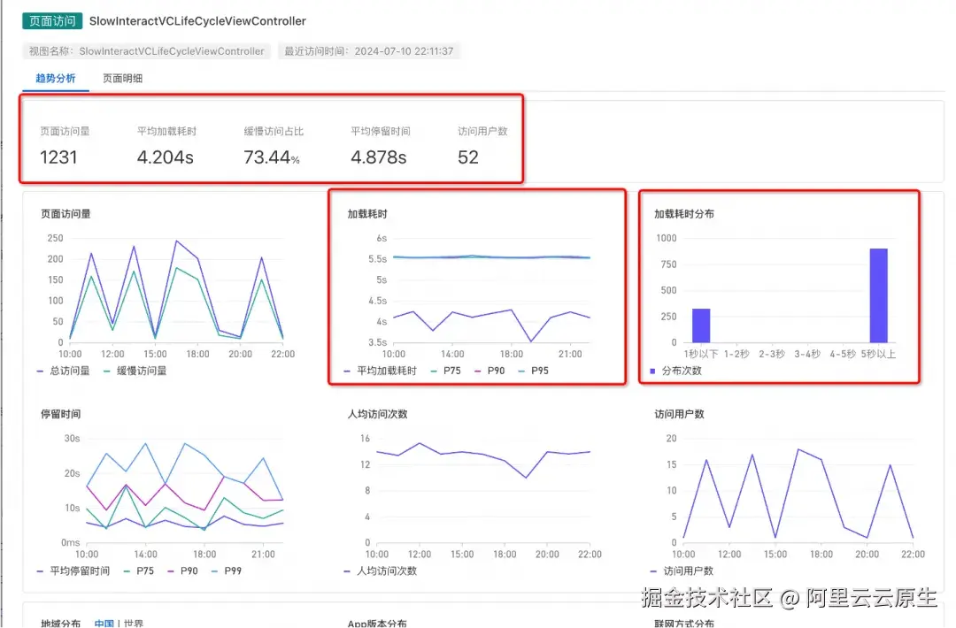The width and height of the screenshot is (956, 628).
Task: Open the 页面明细 tab
Action: point(122,78)
